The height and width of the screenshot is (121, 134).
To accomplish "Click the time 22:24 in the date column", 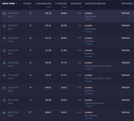I will tap(10, 29).
